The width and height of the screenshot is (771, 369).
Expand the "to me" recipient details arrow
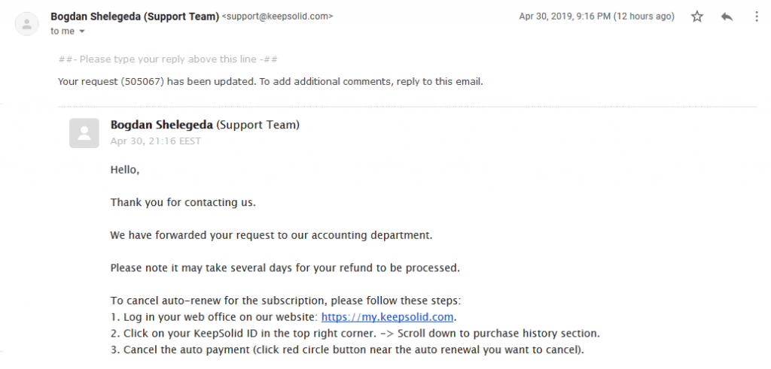tap(81, 32)
